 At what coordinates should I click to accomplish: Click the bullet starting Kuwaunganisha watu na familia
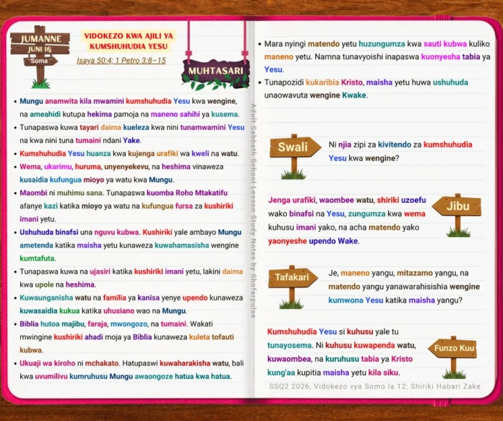(x=132, y=304)
